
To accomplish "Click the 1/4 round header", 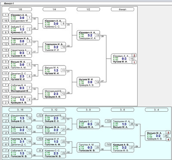I will click(x=54, y=9).
